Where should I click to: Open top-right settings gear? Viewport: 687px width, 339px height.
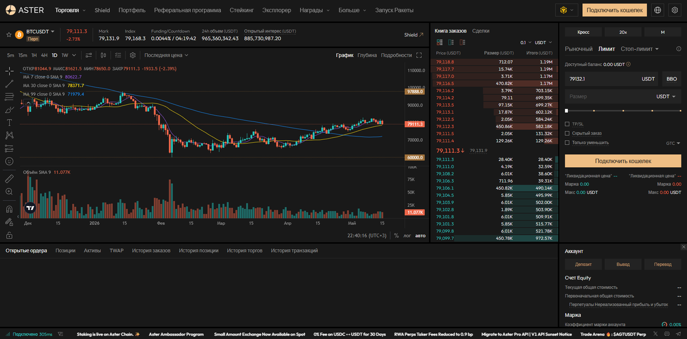(x=674, y=10)
